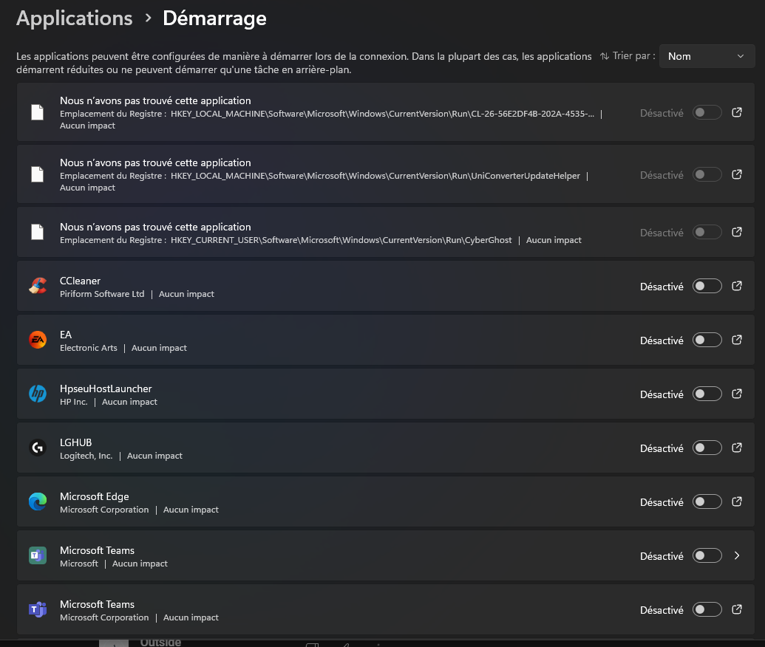
Task: Go back to Applications in the breadcrumb
Action: pos(74,18)
